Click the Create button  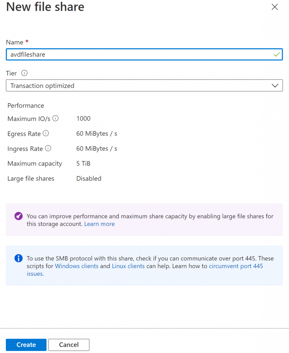click(x=26, y=345)
